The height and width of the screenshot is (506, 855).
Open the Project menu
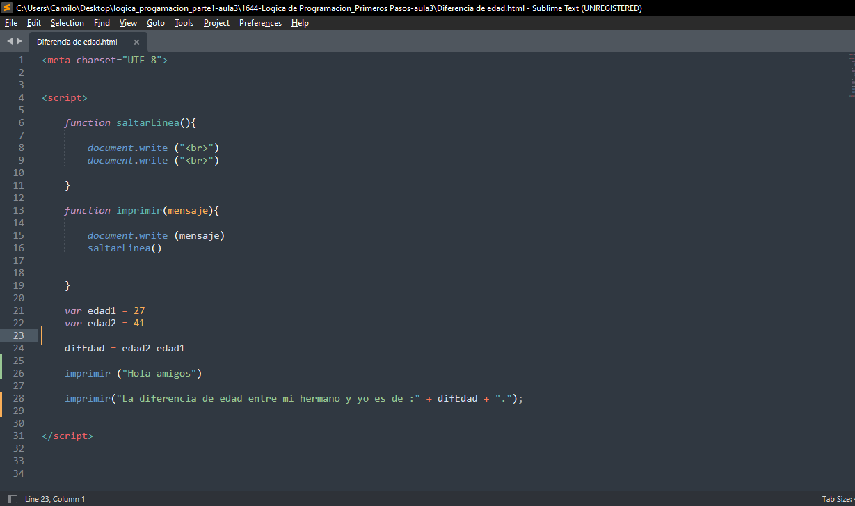click(217, 23)
